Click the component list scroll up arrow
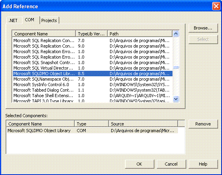Viewport: 222px width, 175px height. click(x=176, y=34)
